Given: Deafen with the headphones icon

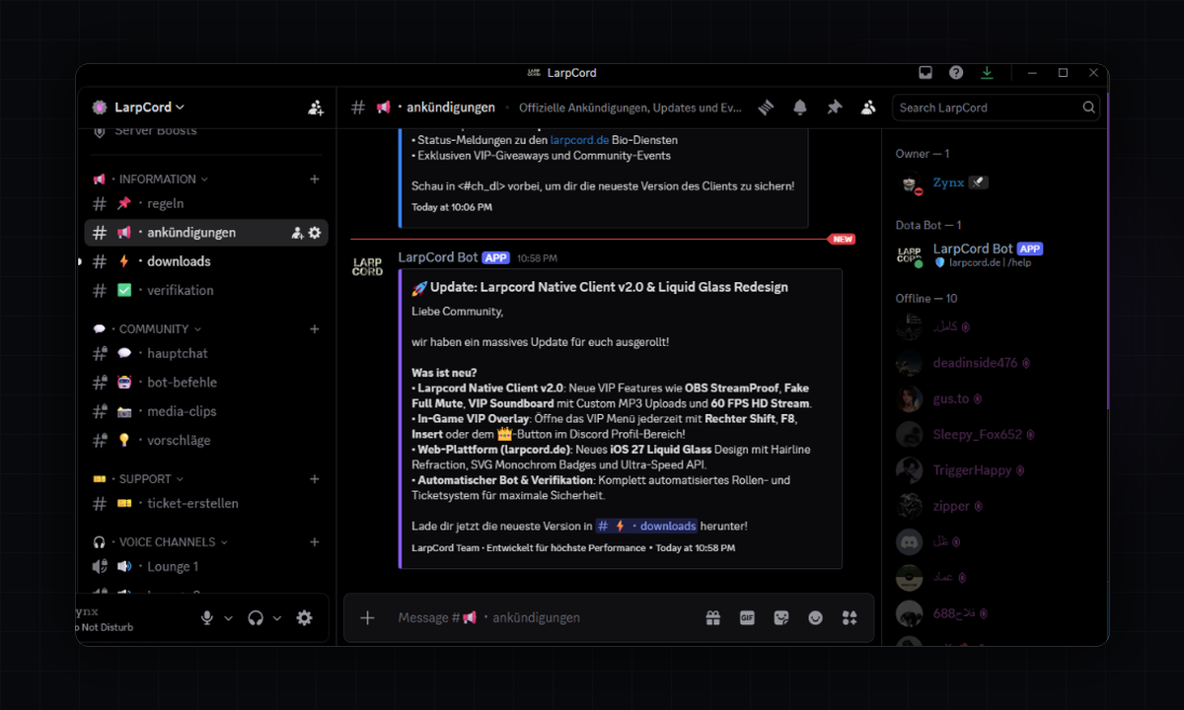Looking at the screenshot, I should coord(256,618).
